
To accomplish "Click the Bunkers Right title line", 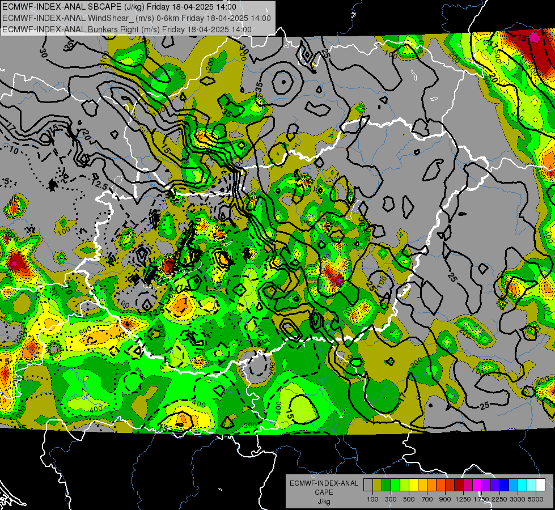I will tap(127, 29).
